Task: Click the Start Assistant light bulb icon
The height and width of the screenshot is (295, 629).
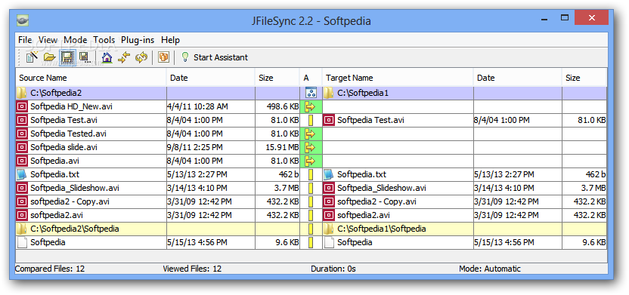Action: [x=185, y=57]
